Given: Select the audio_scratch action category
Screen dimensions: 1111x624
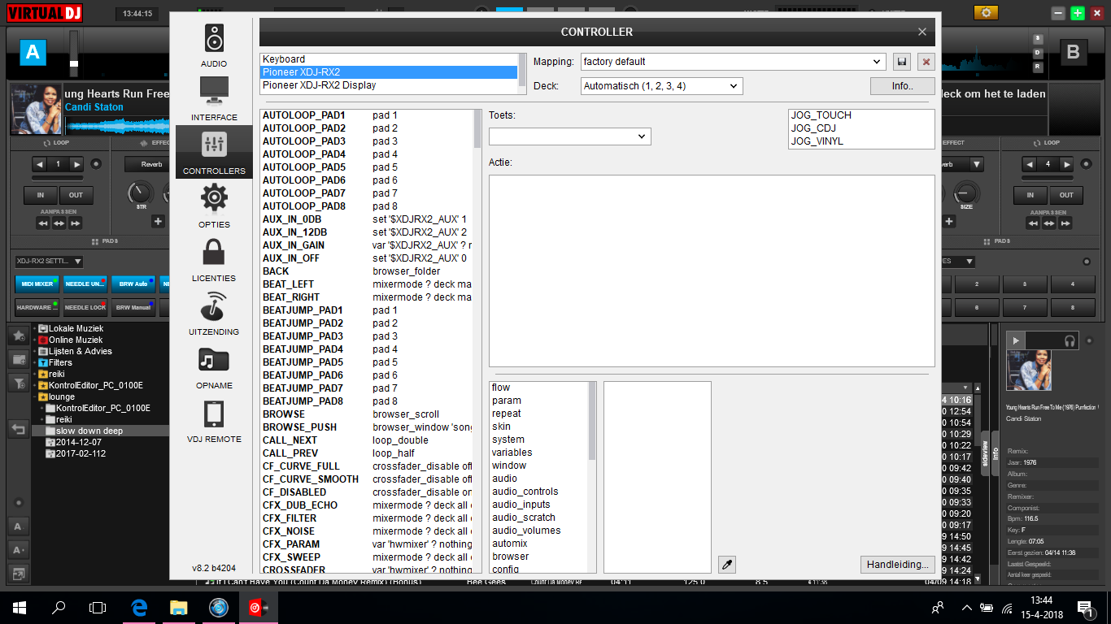Looking at the screenshot, I should click(538, 518).
